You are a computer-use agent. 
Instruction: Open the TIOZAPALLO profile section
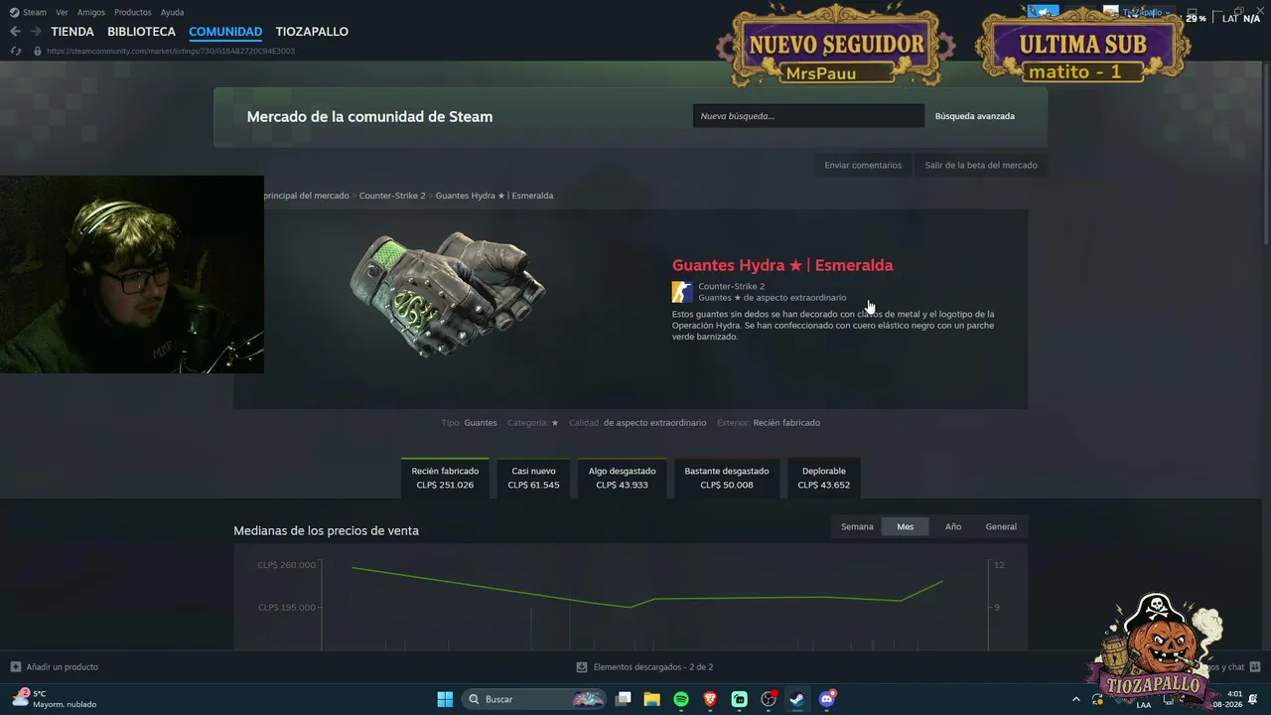pyautogui.click(x=312, y=32)
